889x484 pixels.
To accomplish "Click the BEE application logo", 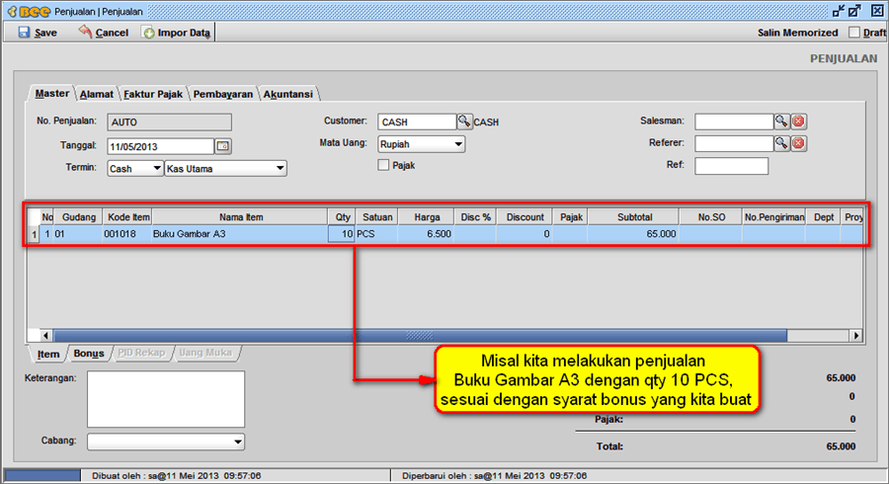I will tap(29, 11).
